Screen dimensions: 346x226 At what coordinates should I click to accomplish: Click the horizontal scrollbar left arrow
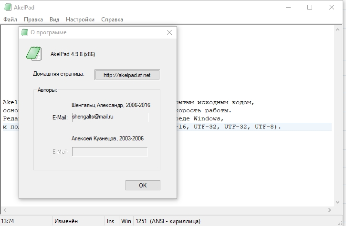(x=5, y=210)
